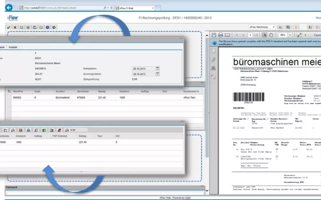Image resolution: width=321 pixels, height=200 pixels.
Task: Select the table cell reading Büromaterial
Action: point(63,97)
